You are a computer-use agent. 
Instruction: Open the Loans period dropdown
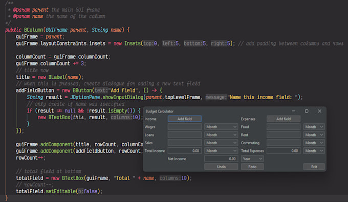221,135
